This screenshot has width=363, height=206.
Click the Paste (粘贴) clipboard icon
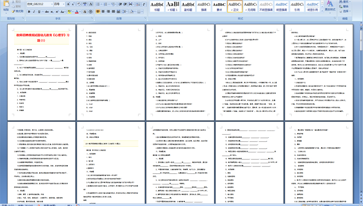(6, 4)
